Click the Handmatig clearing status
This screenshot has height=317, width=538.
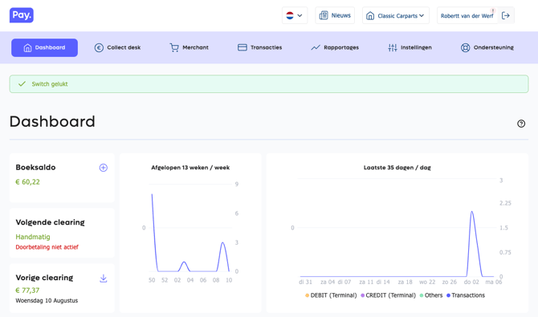pos(33,237)
